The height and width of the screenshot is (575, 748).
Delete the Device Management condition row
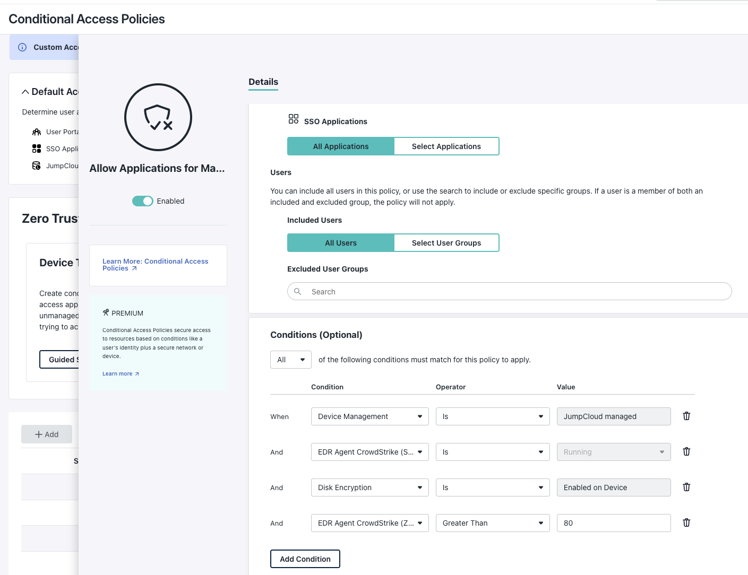pos(686,416)
